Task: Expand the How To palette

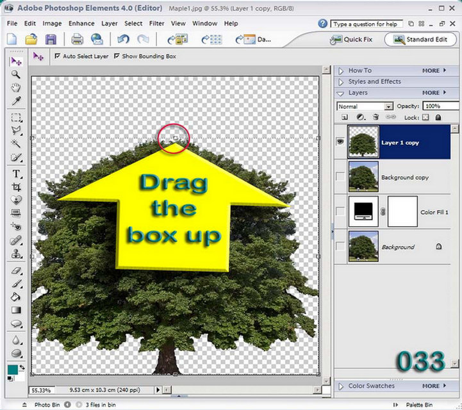Action: tap(341, 71)
